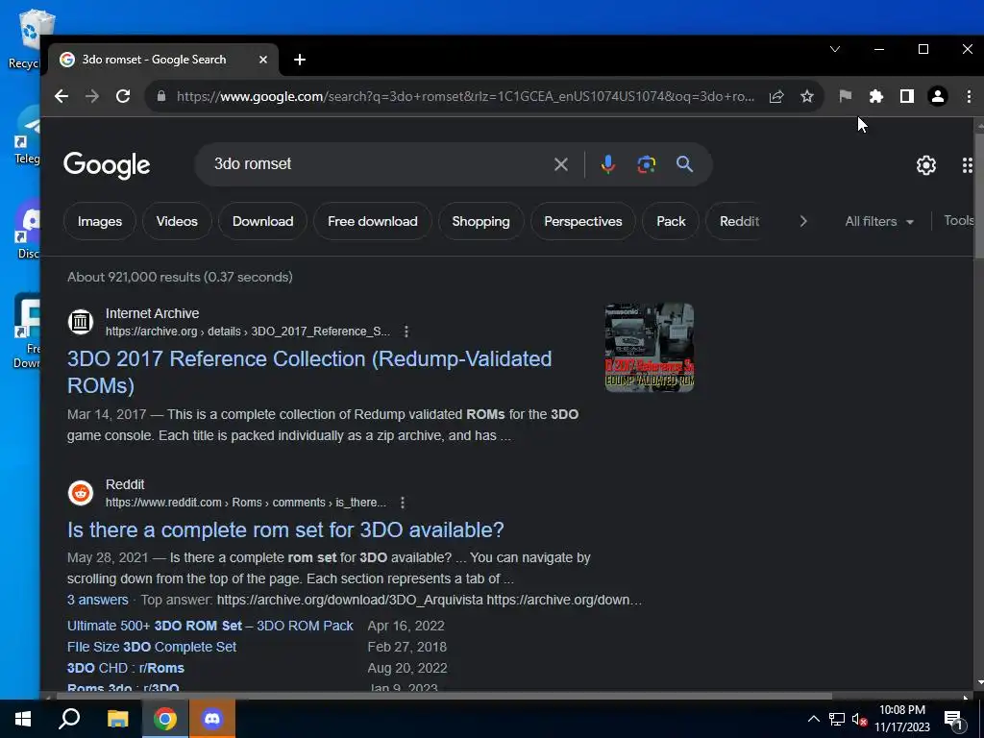
Task: Select the Download filter chip
Action: coord(263,221)
